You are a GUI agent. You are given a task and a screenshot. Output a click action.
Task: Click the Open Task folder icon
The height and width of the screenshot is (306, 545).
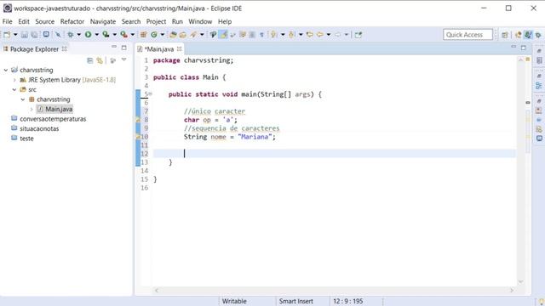click(183, 35)
